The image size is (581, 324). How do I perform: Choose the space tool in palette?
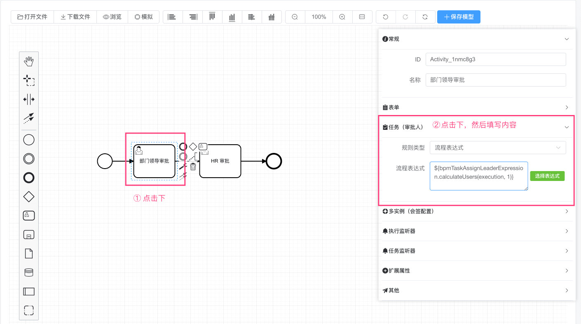(29, 99)
